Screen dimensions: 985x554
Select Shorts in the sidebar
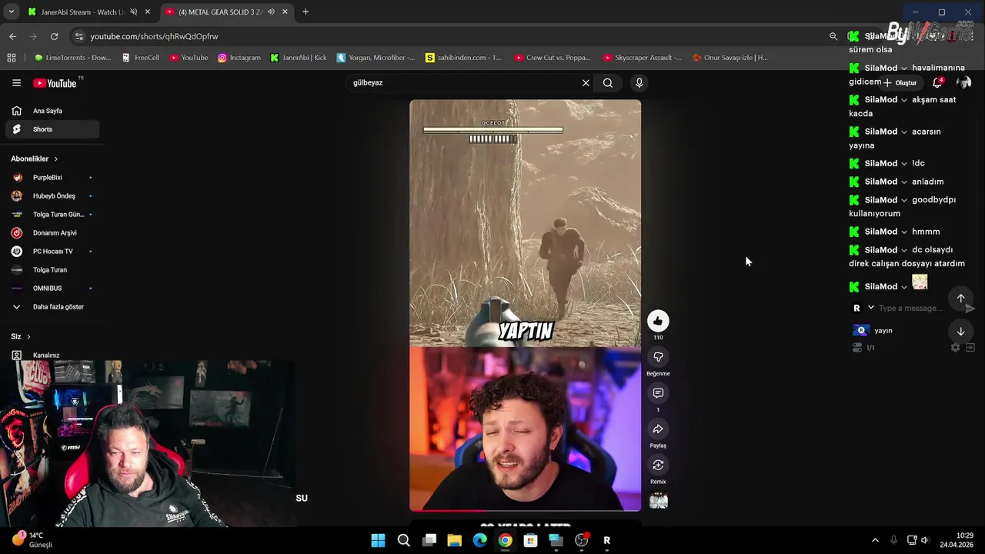point(52,129)
